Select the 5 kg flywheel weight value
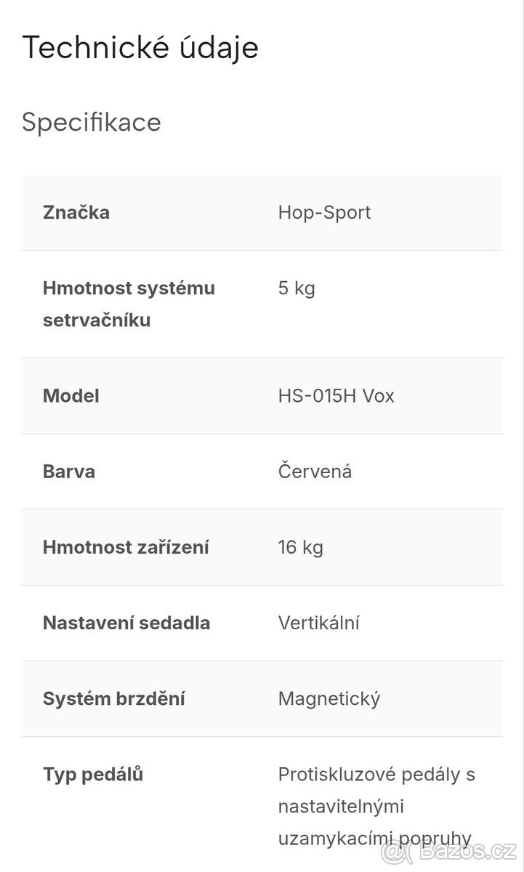 click(x=297, y=288)
